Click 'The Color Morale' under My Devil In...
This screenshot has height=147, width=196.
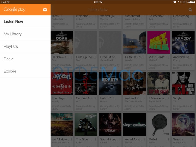(x=133, y=101)
